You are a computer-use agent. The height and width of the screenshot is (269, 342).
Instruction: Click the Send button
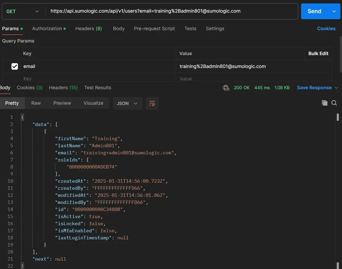coord(314,11)
